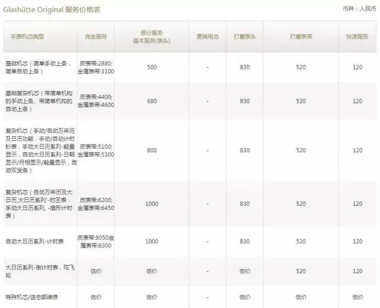Click the '皮表带:8050金属表带:8300' cell
Viewport: 380px width, 308px height.
coord(96,241)
